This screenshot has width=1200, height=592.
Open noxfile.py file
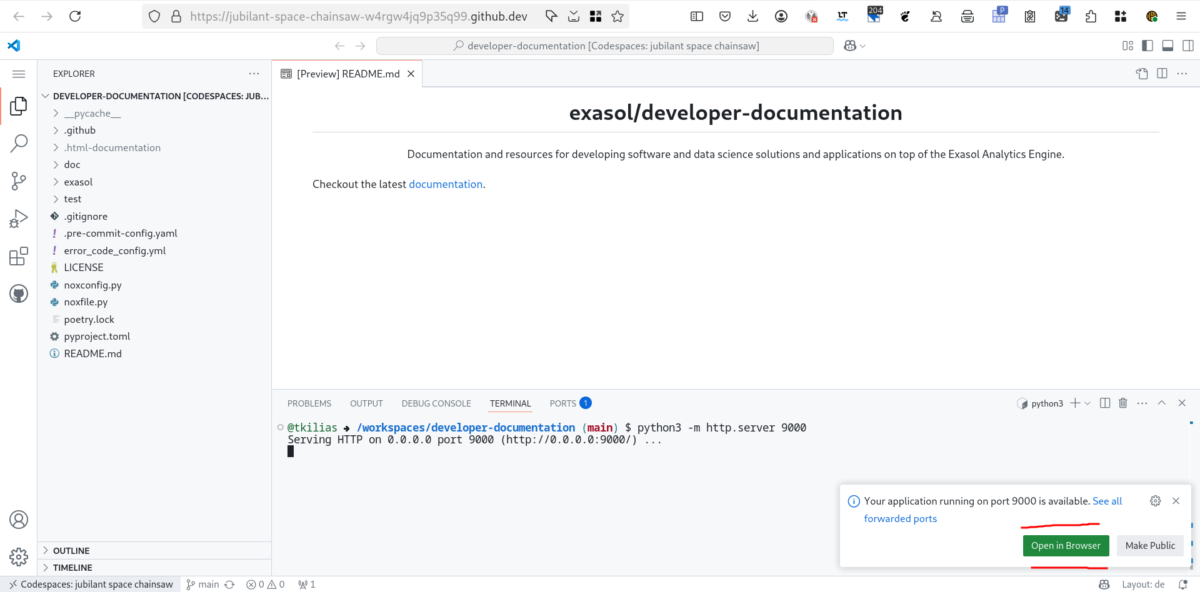click(x=154, y=302)
